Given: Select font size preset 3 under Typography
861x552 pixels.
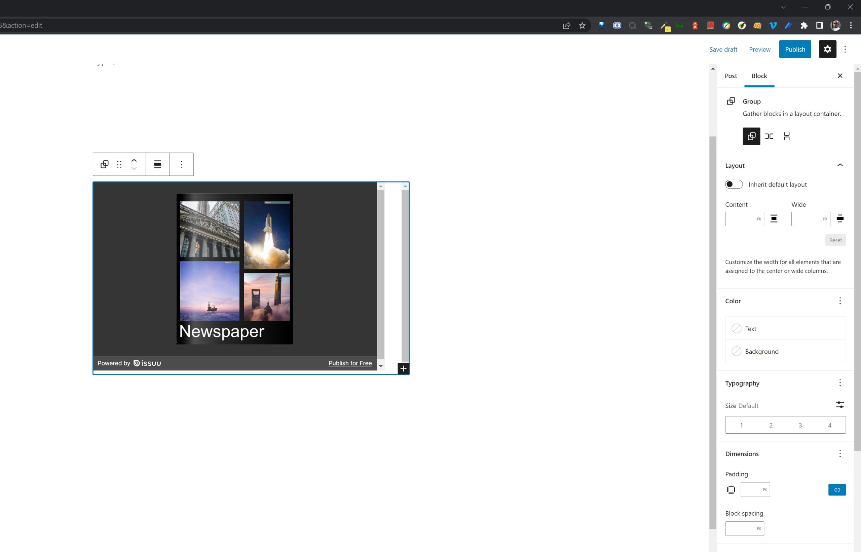Looking at the screenshot, I should pyautogui.click(x=800, y=425).
